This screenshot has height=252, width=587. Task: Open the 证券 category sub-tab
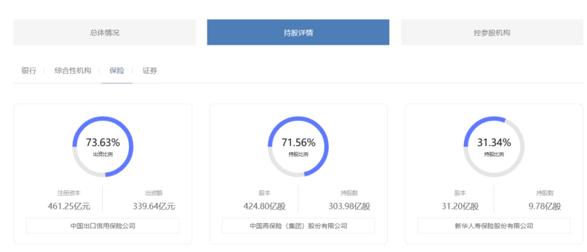[150, 71]
